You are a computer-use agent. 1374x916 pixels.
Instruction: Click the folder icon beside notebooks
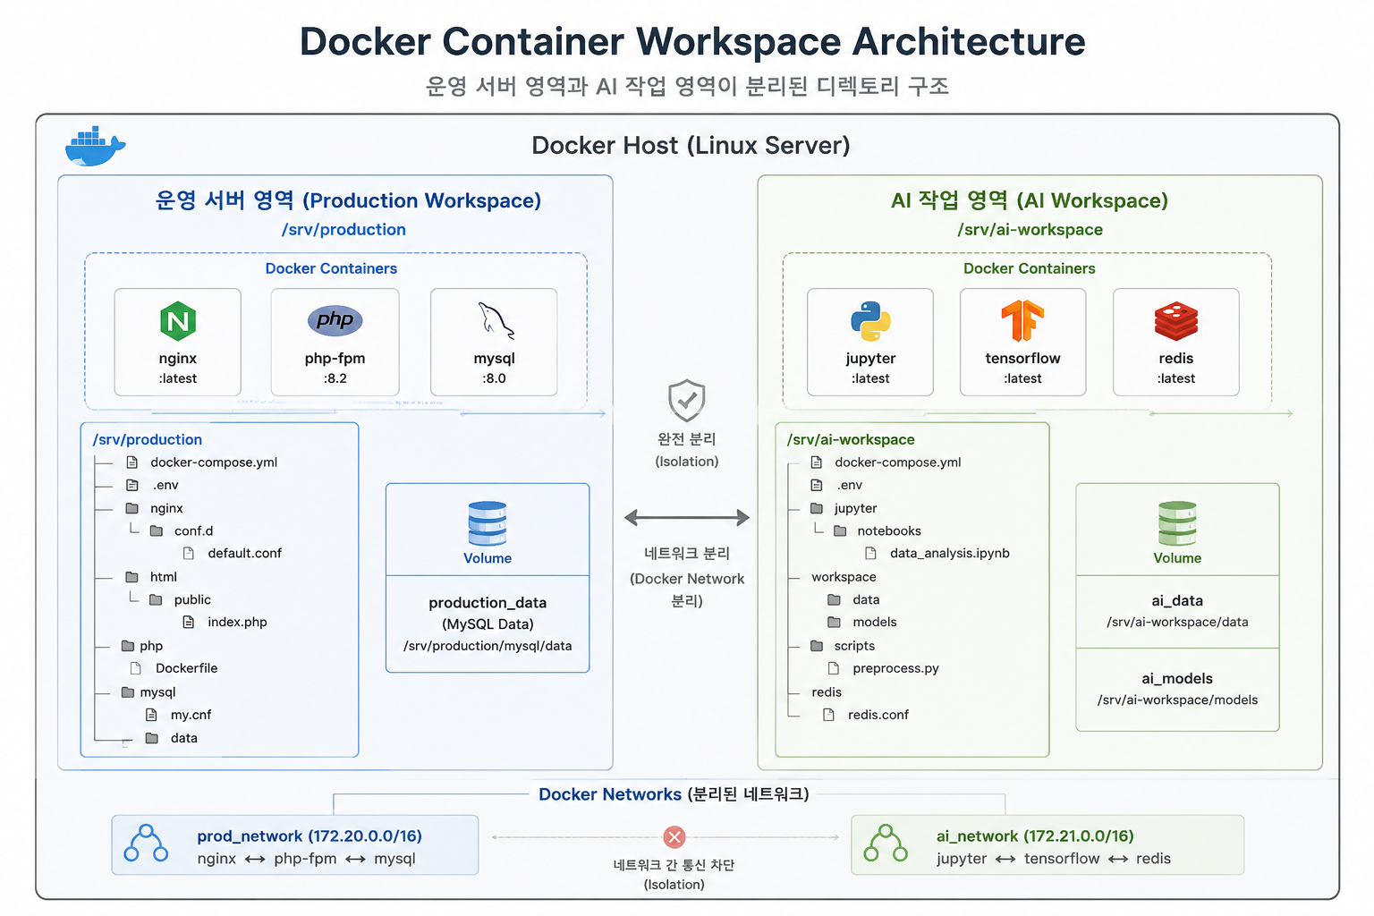click(840, 530)
